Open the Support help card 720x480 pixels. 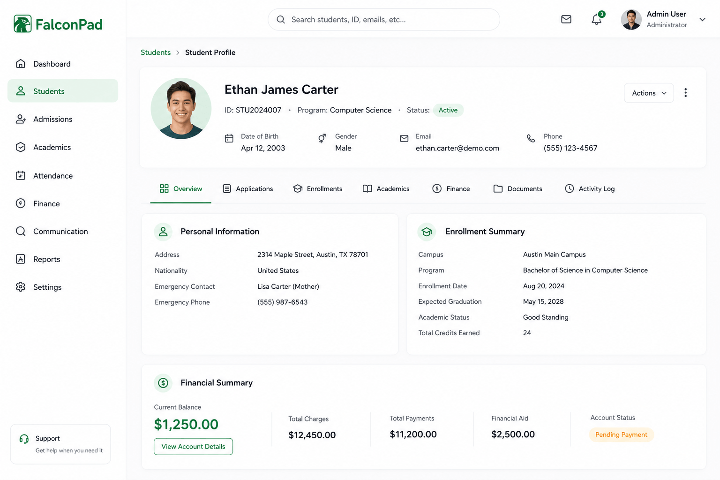[x=60, y=444]
